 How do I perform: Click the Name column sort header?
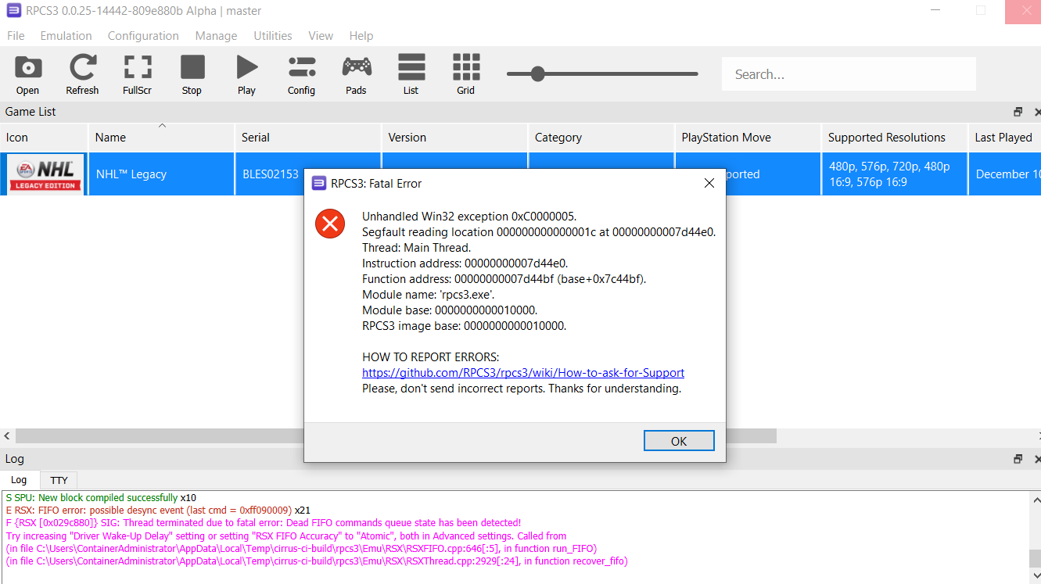point(161,138)
